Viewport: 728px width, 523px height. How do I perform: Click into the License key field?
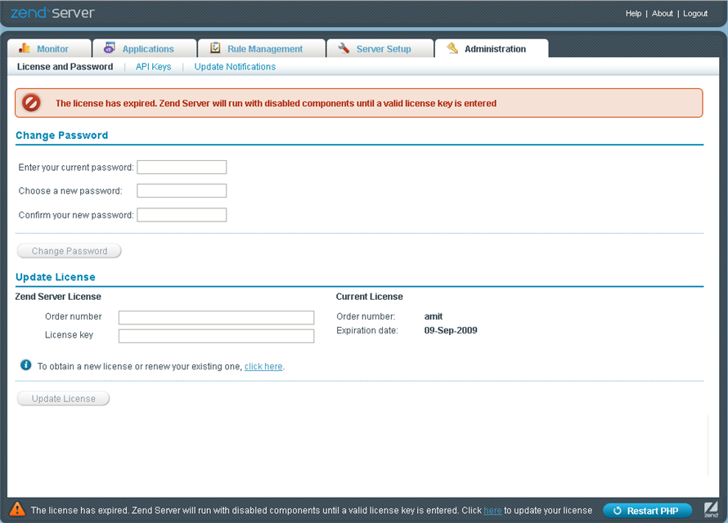pos(216,336)
